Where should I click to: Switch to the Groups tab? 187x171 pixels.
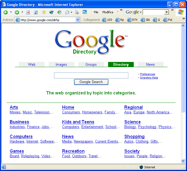pyautogui.click(x=91, y=64)
